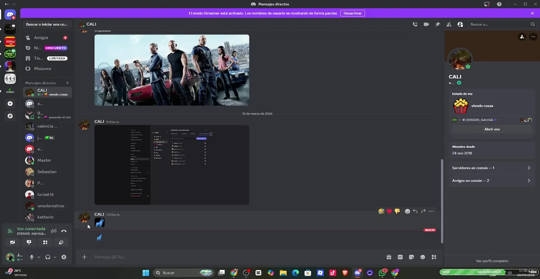Expand Servidores en común list
This screenshot has width=540, height=279.
[492, 168]
